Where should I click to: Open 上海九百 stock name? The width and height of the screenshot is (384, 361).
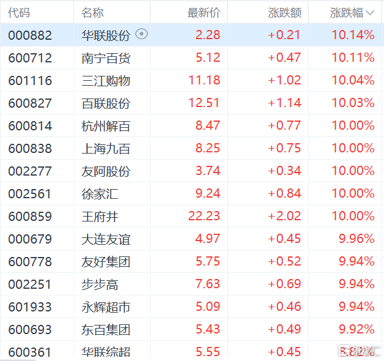click(x=105, y=149)
